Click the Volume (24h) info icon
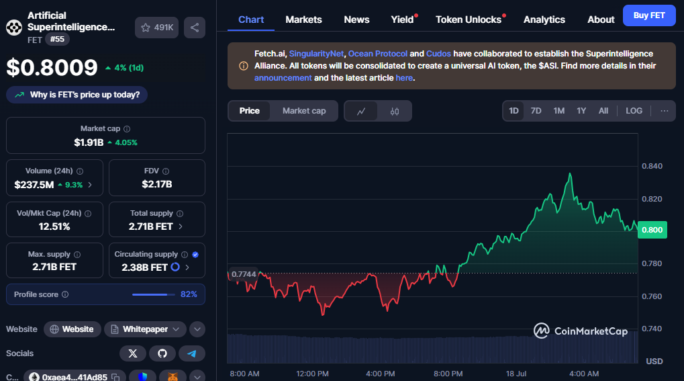684x381 pixels. (x=80, y=171)
